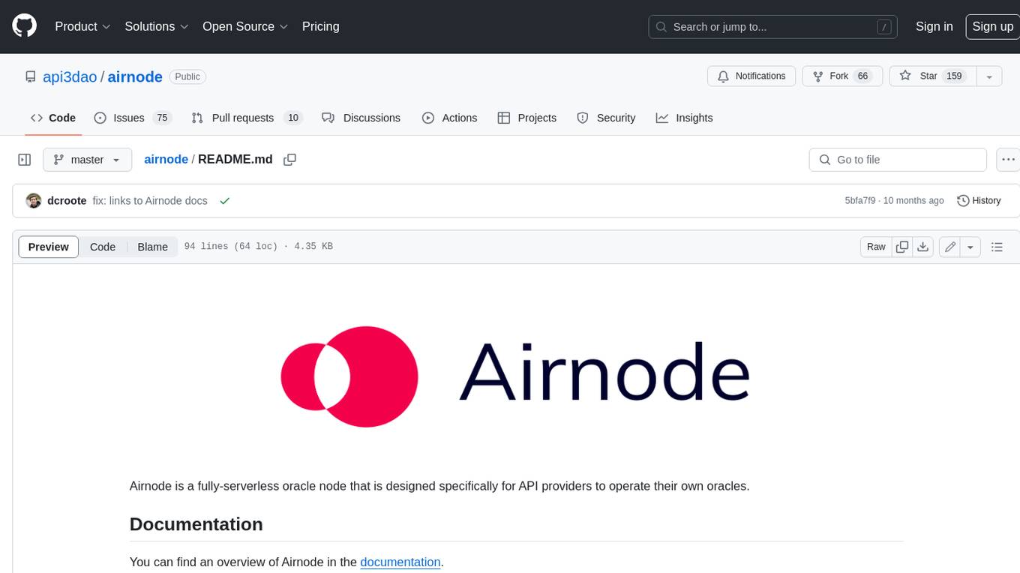Open dcroote author profile avatar

tap(34, 201)
